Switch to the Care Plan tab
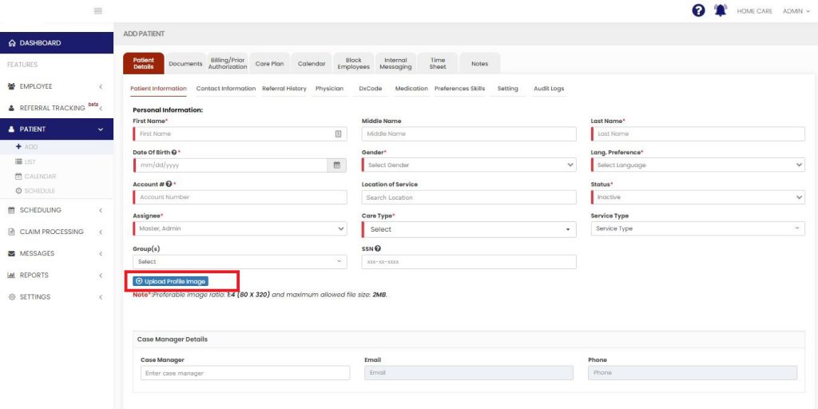Screen dimensions: 818x409 click(x=270, y=64)
